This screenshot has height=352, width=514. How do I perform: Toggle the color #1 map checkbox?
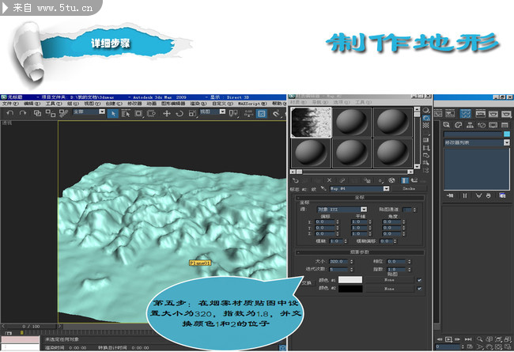(x=419, y=280)
